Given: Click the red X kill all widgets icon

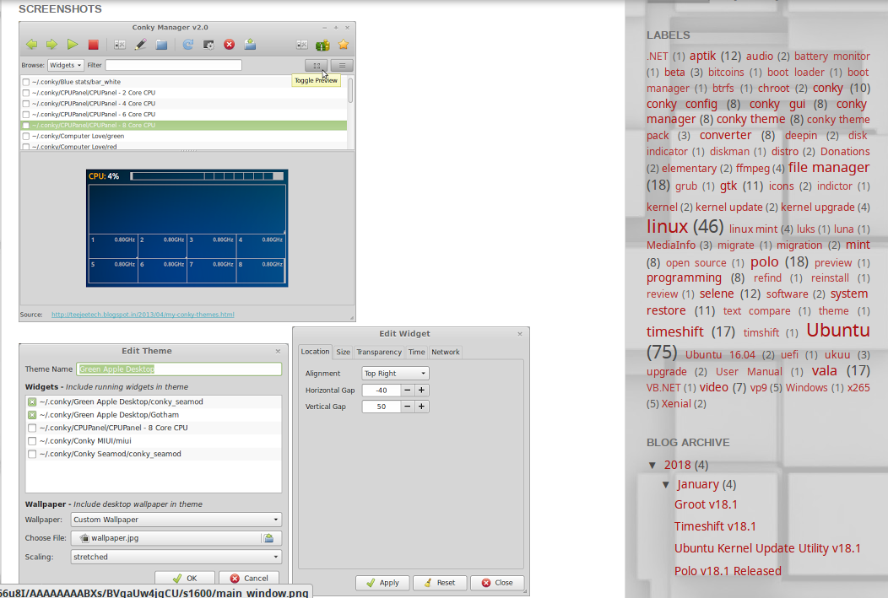Looking at the screenshot, I should pos(230,44).
